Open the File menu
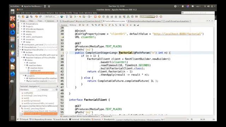This screenshot has width=226, height=127. tap(18, 13)
